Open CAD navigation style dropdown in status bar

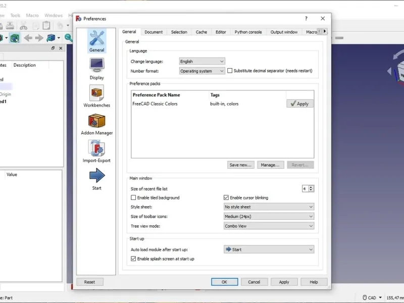click(380, 297)
